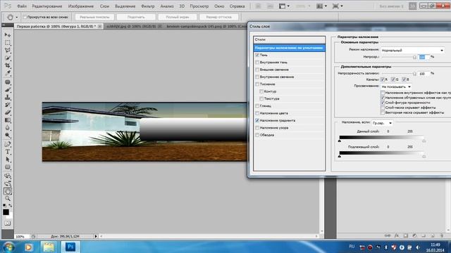451x253 pixels.
Task: Click the Непрозр. opacity slider handle
Action: (x=414, y=58)
